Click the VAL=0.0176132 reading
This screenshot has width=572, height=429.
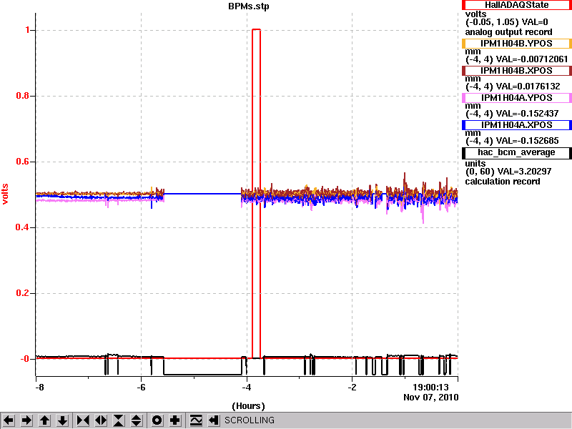coord(528,87)
